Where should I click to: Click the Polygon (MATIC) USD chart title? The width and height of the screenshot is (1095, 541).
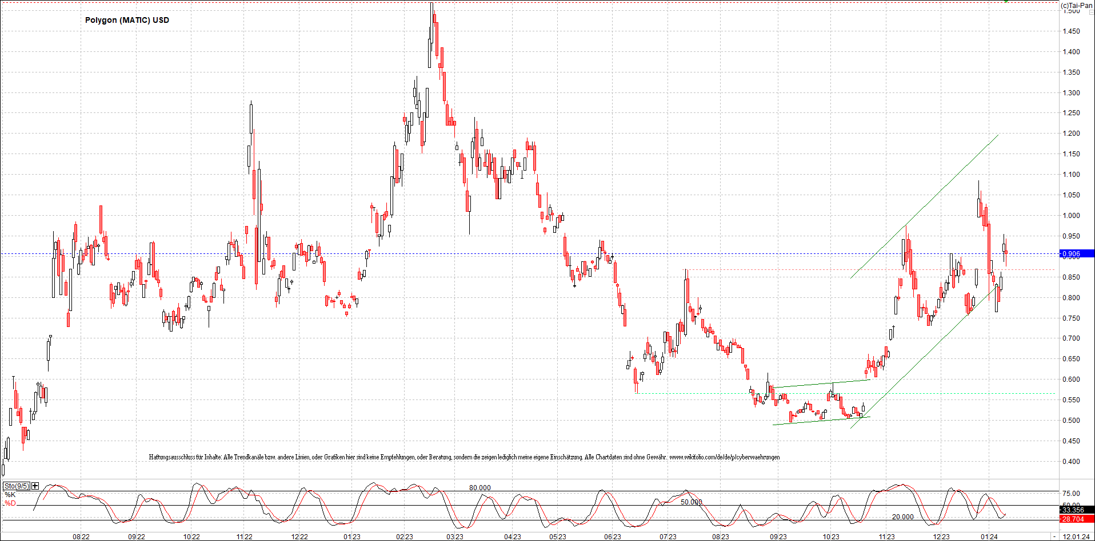coord(127,20)
